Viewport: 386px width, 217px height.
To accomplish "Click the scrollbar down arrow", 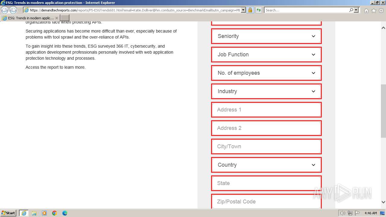I will tap(383, 202).
